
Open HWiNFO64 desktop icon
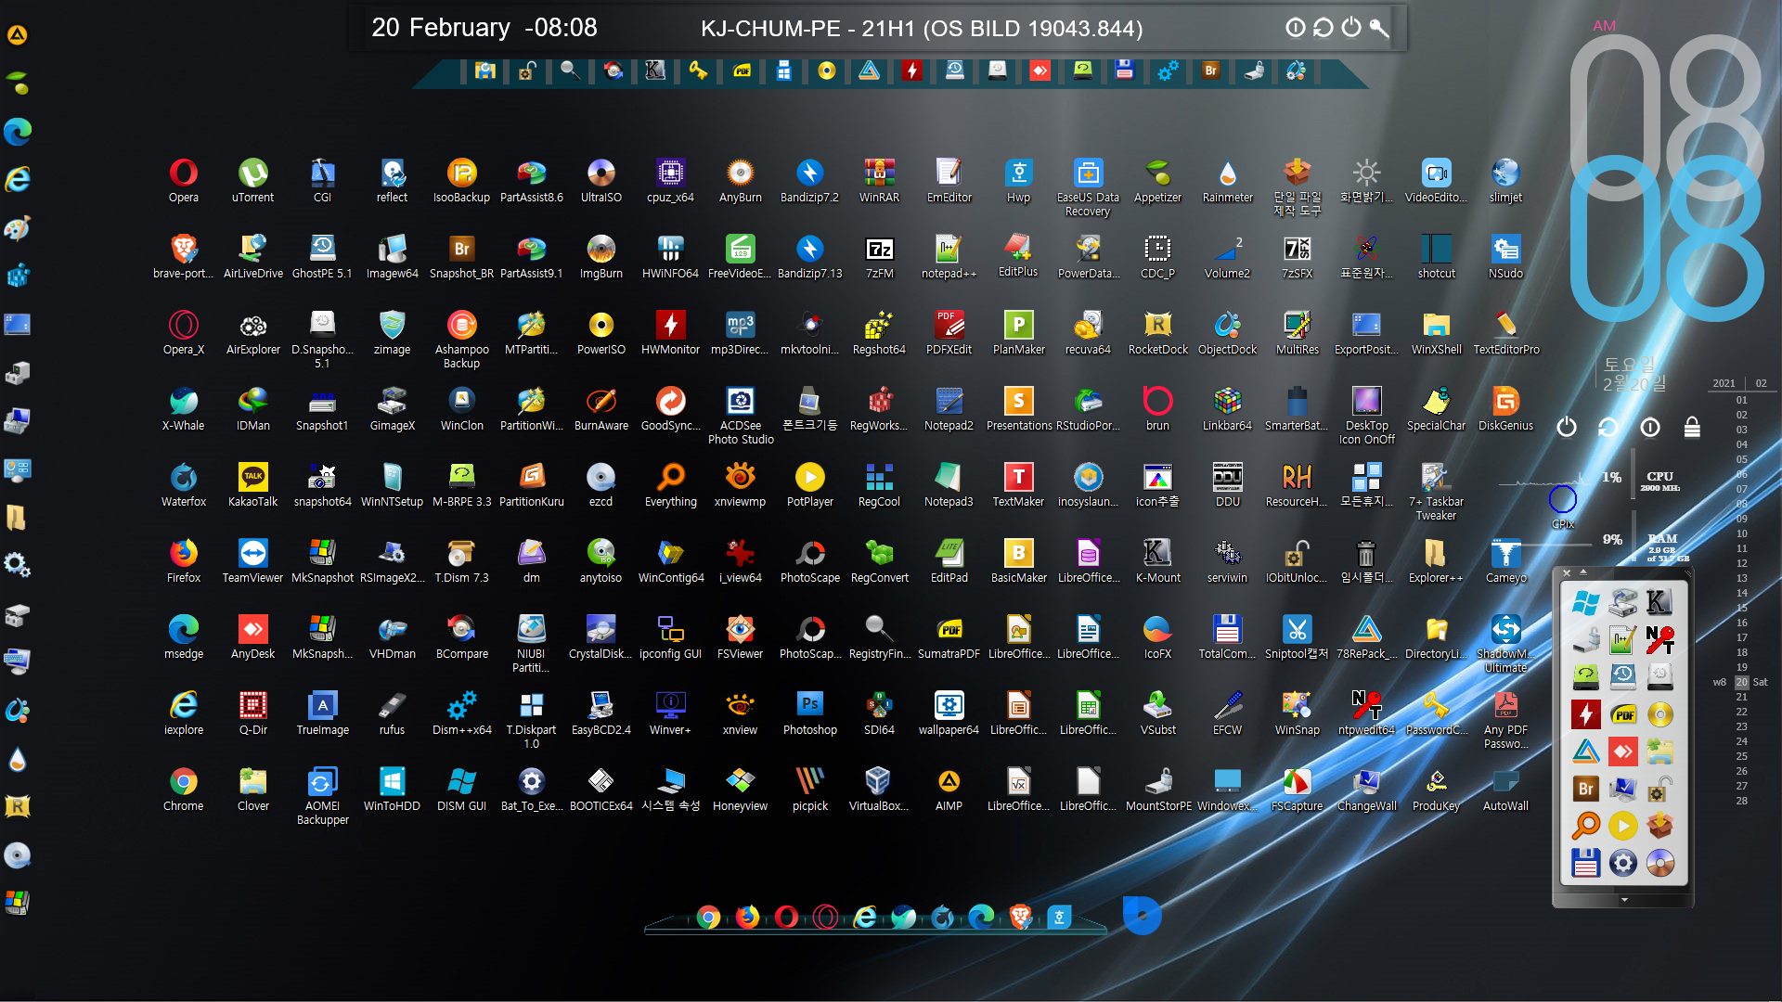click(x=670, y=256)
